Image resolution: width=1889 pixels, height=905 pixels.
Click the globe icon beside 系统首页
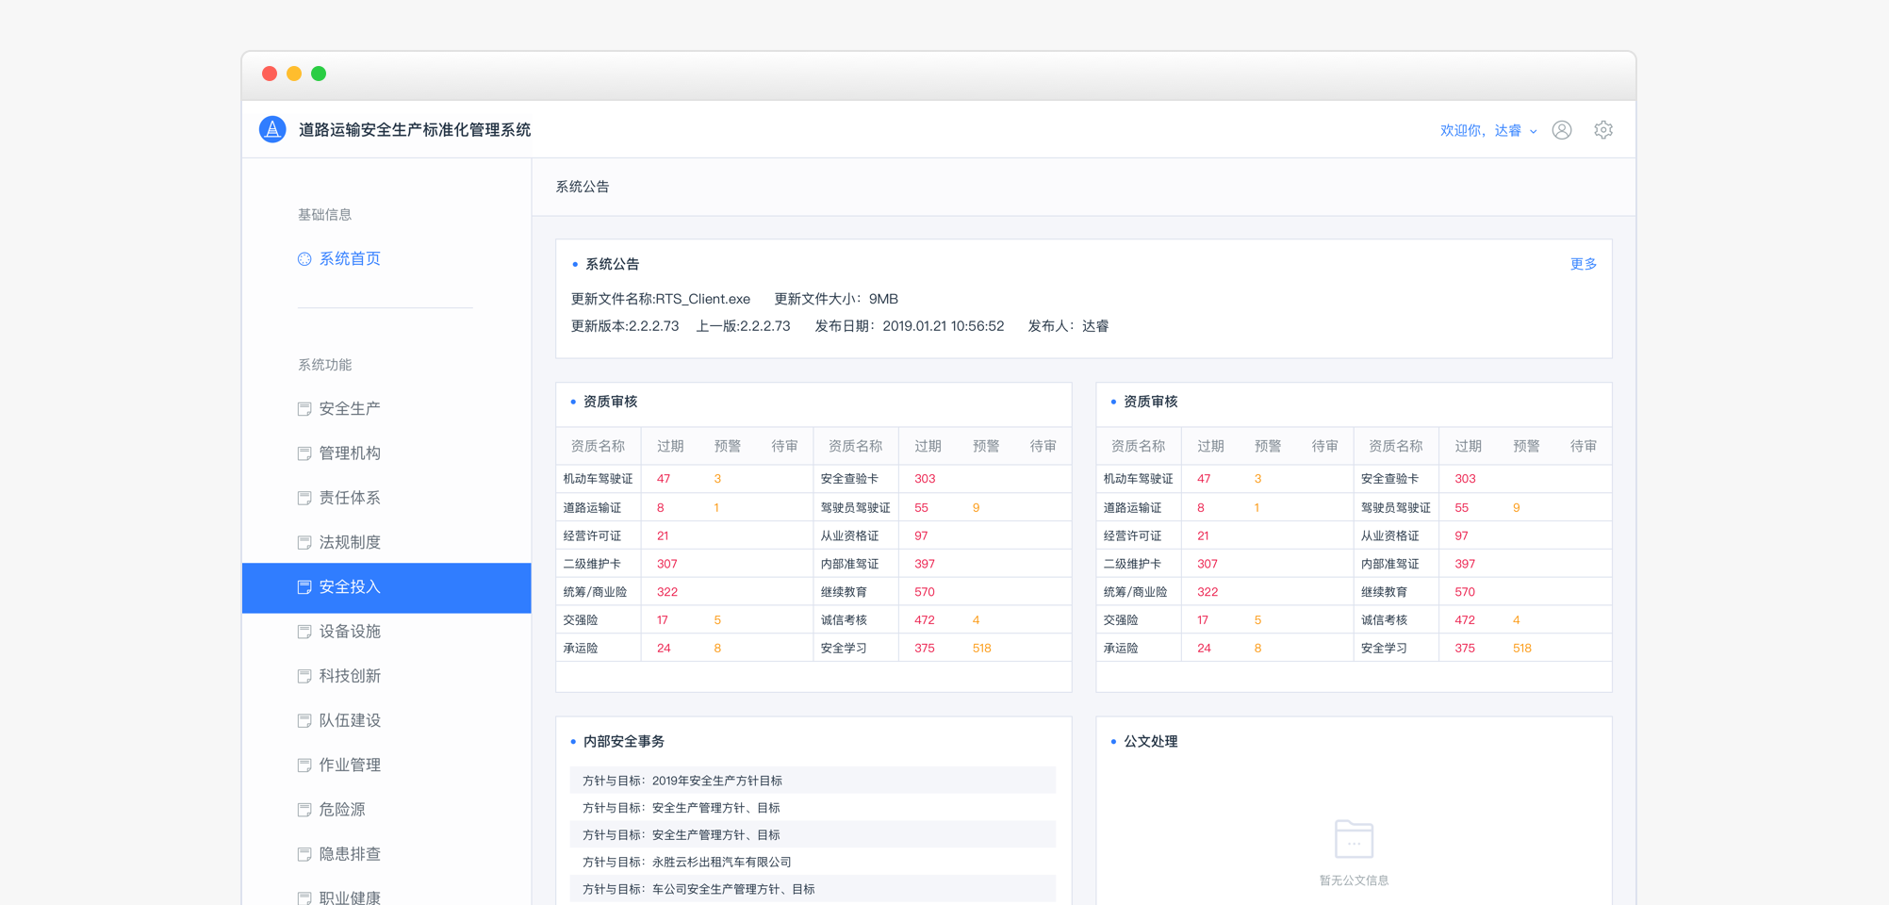point(304,258)
